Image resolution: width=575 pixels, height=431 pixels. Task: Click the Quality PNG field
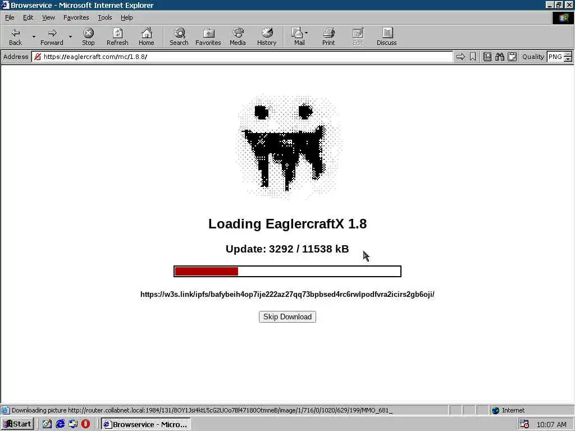coord(555,57)
